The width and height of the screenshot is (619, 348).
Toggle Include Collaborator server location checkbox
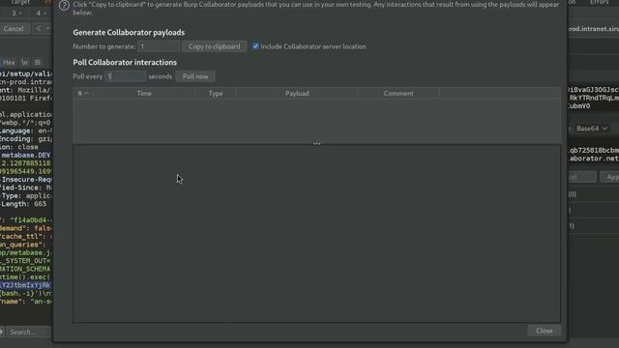click(x=255, y=46)
